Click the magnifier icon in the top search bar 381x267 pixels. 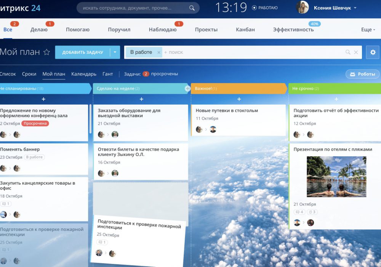coord(192,8)
